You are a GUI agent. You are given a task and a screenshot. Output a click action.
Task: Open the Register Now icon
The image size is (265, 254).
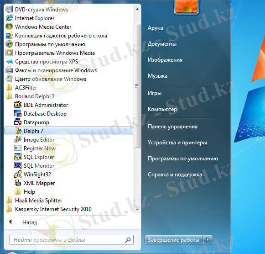click(x=18, y=148)
